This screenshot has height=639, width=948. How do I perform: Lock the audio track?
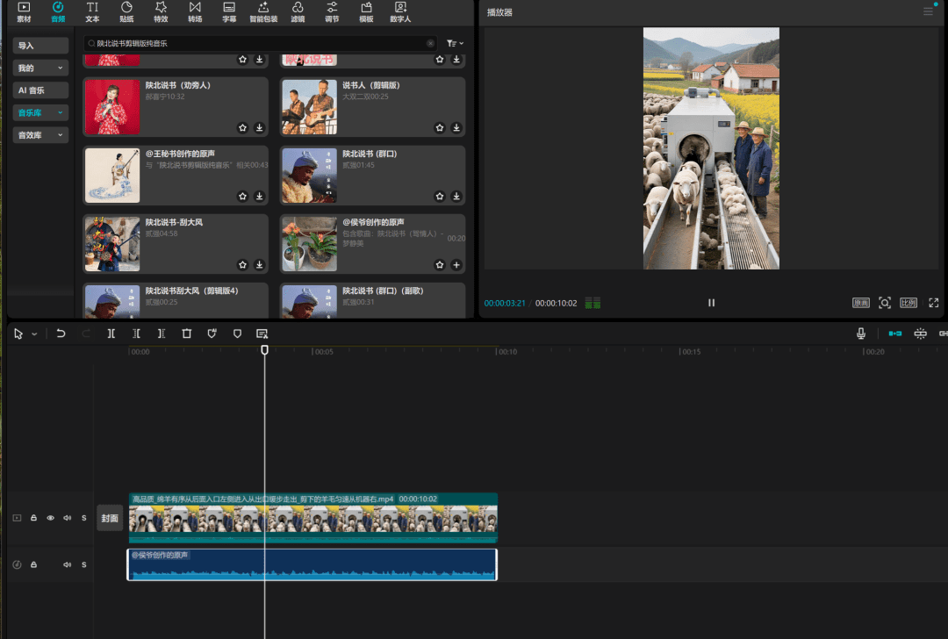[34, 564]
